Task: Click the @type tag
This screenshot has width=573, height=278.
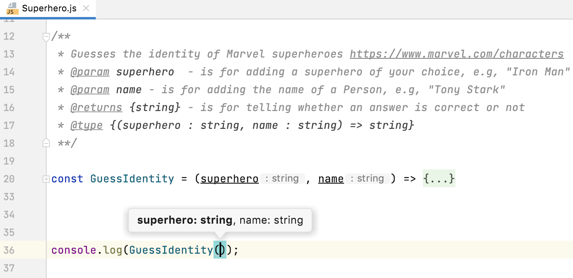Action: point(86,125)
